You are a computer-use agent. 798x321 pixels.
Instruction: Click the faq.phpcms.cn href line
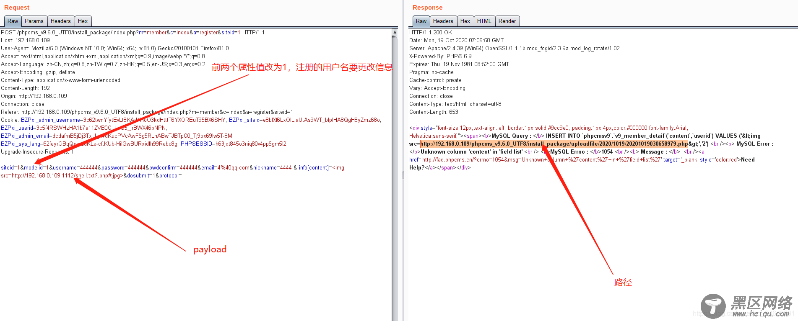coord(582,159)
